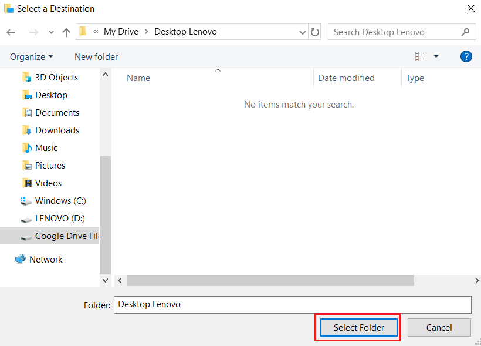481x346 pixels.
Task: Create a New folder
Action: (96, 57)
